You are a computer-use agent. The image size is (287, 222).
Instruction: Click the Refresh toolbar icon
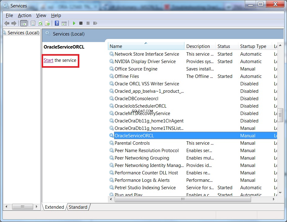click(40, 23)
